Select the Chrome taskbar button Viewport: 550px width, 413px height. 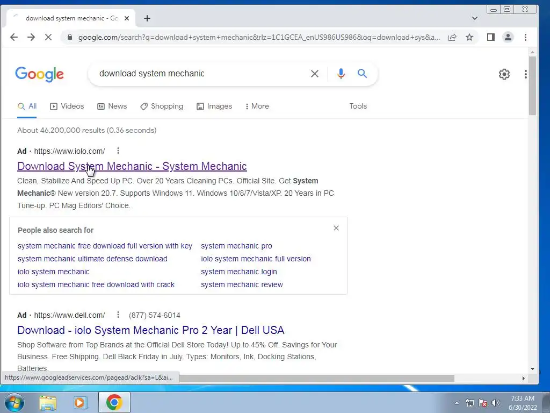114,402
